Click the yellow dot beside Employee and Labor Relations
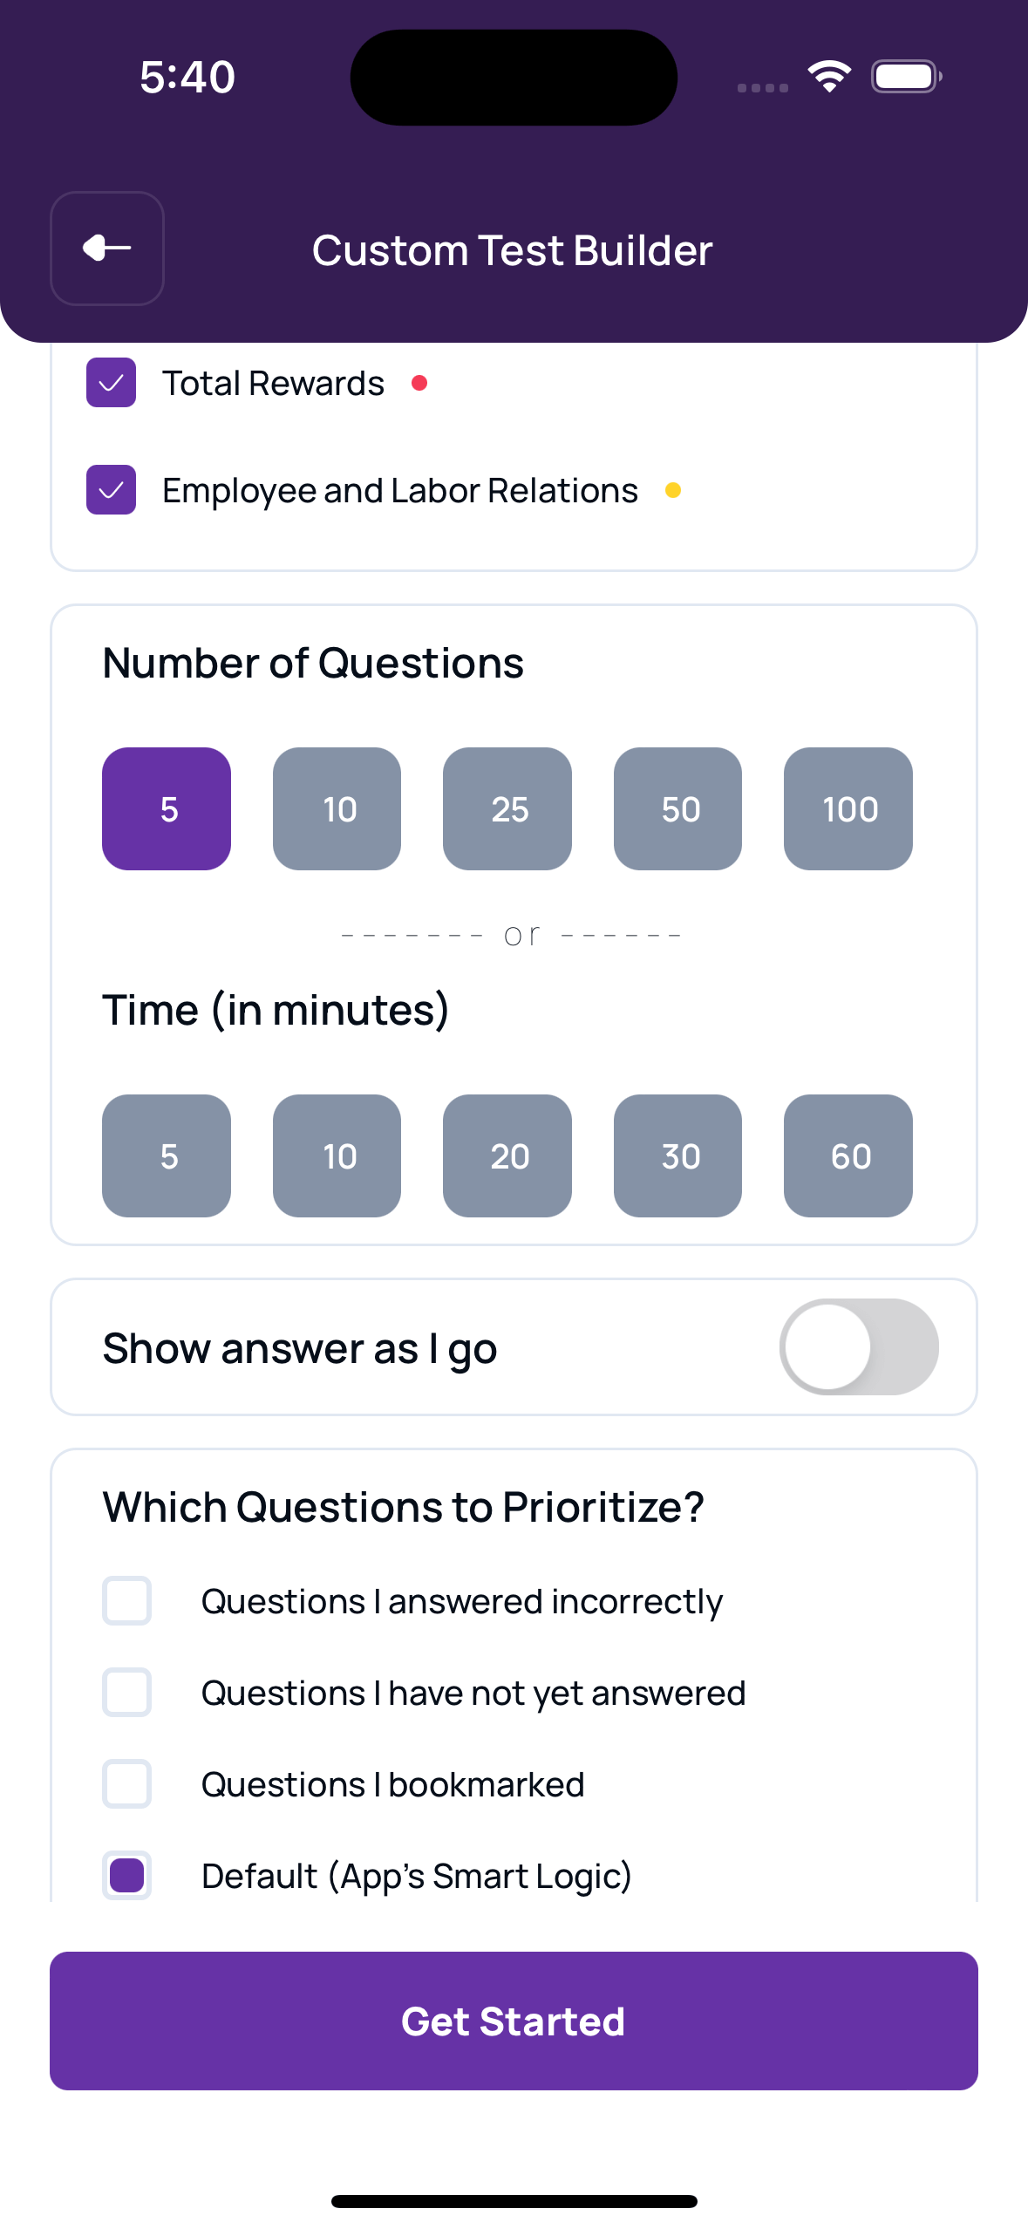 pyautogui.click(x=673, y=490)
